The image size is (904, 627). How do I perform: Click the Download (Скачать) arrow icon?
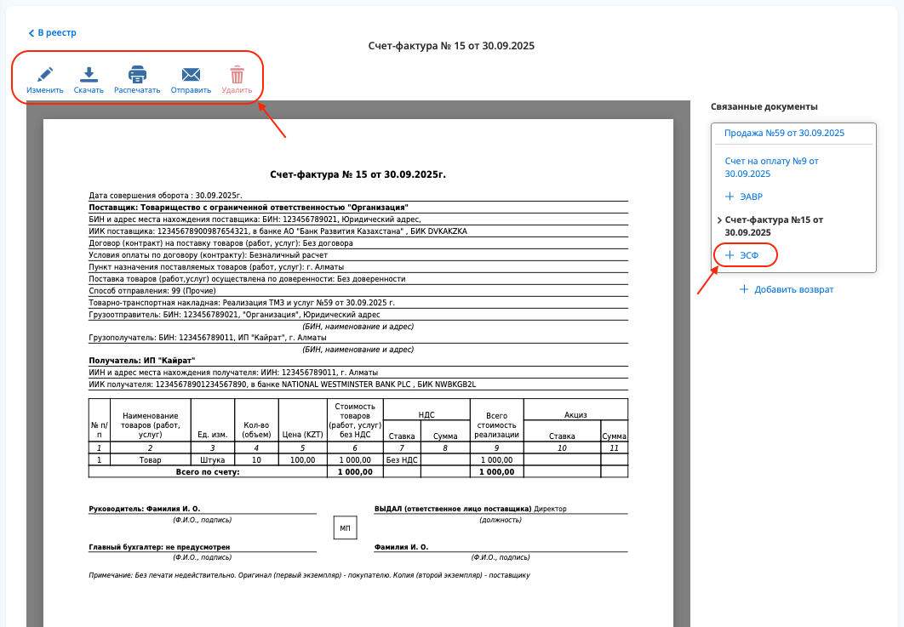point(89,75)
